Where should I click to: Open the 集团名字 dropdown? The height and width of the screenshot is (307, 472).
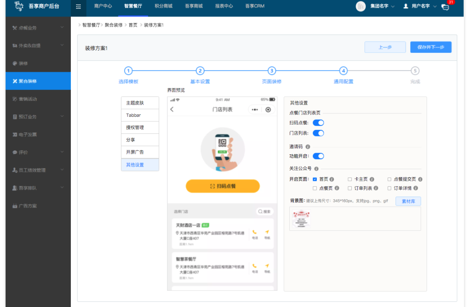382,6
